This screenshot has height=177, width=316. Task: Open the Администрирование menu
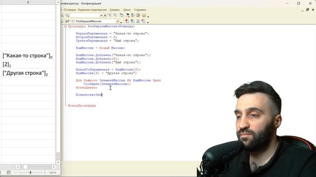[92, 10]
